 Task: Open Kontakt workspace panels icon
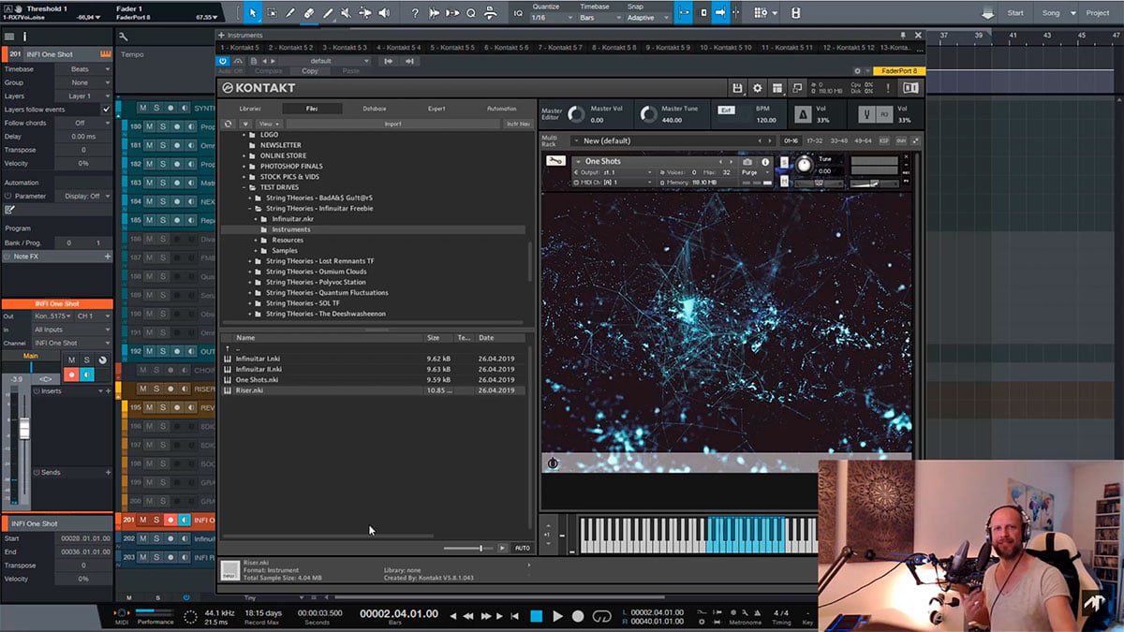click(x=777, y=88)
